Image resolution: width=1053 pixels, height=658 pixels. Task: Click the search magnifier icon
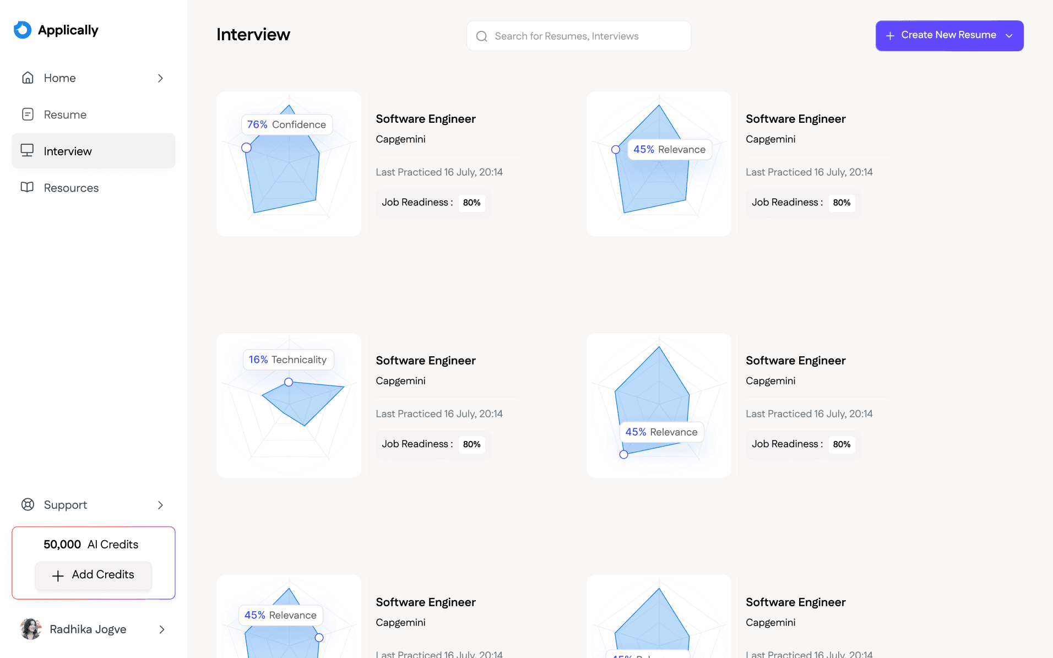[x=482, y=36]
